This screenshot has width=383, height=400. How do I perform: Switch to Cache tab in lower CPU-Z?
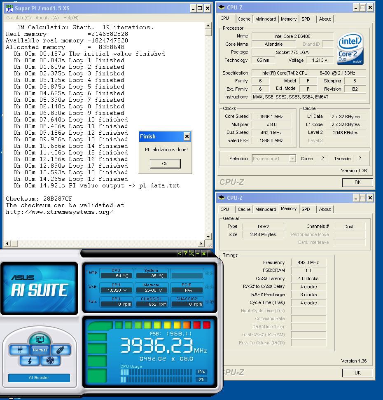[244, 209]
